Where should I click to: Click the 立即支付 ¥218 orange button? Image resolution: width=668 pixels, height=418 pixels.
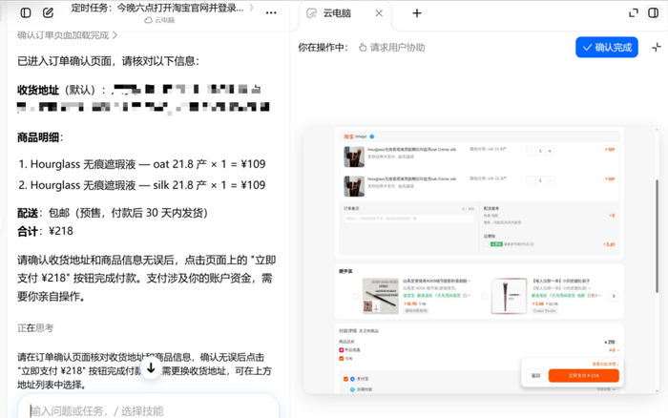tap(584, 375)
